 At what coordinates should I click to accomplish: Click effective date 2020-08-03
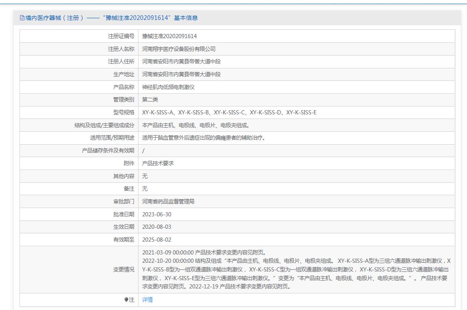point(156,227)
